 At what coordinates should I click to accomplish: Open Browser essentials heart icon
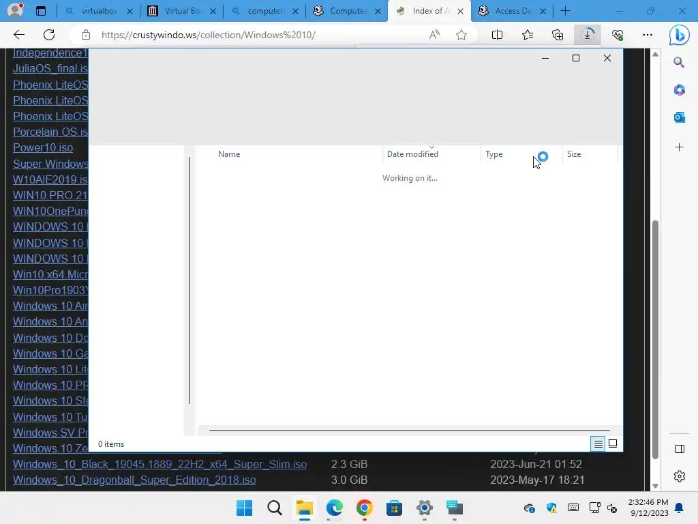tap(618, 35)
